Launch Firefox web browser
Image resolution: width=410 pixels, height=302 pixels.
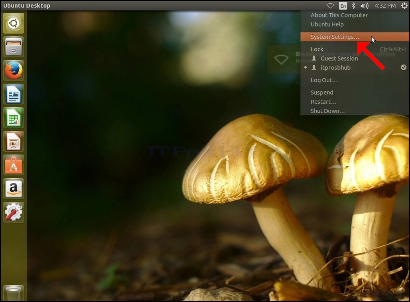pos(14,71)
